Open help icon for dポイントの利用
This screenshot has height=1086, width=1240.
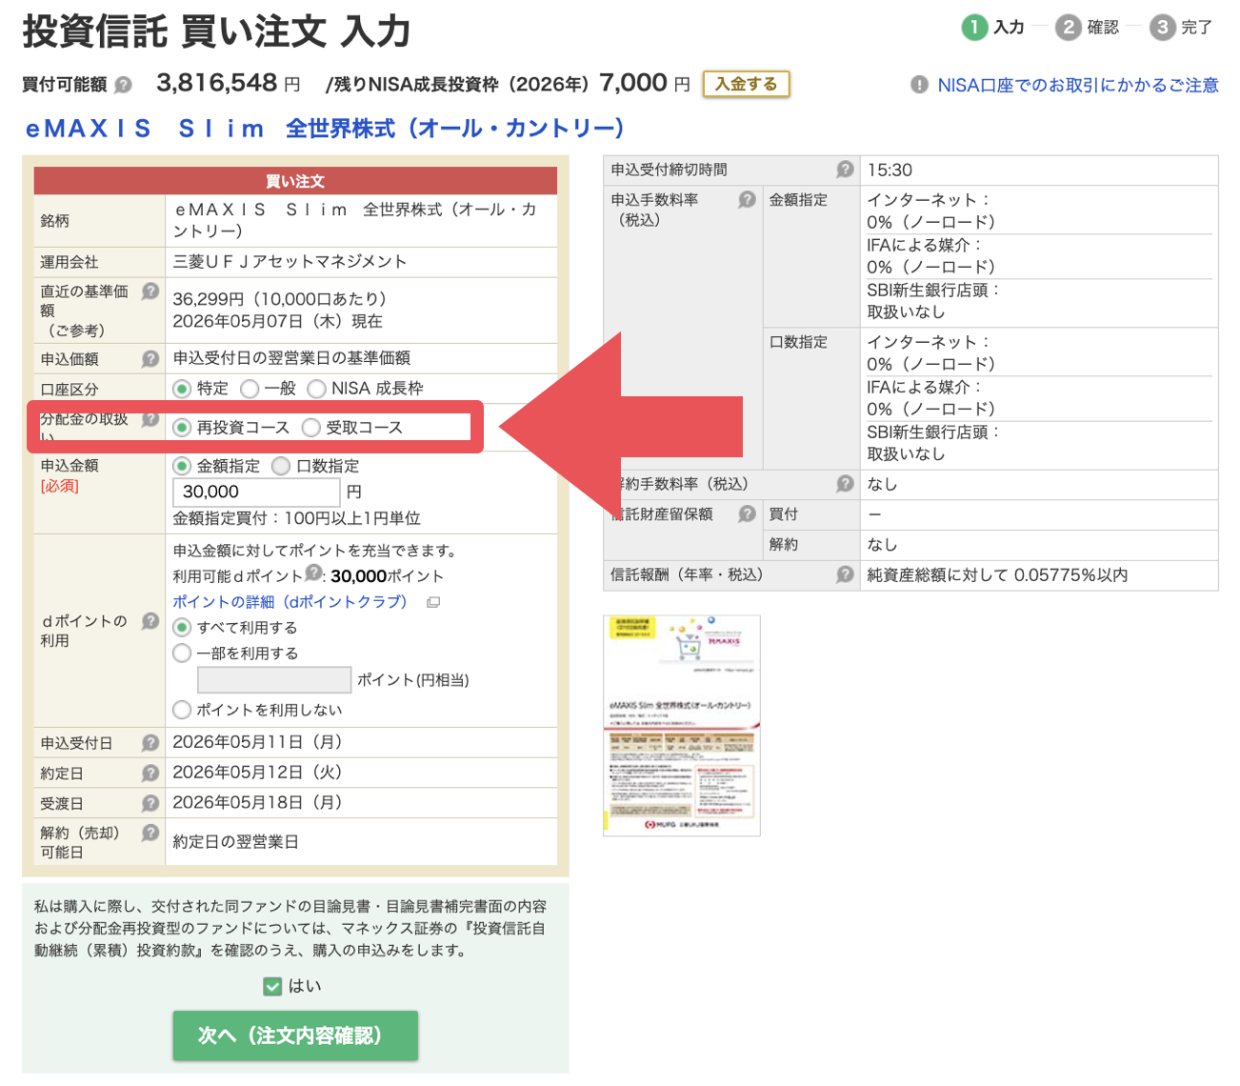click(x=150, y=621)
